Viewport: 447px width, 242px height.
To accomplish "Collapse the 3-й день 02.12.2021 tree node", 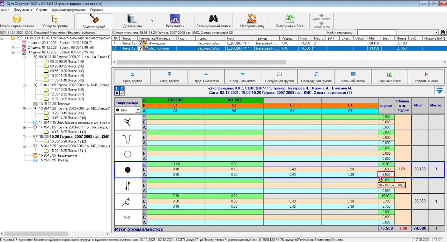I will pyautogui.click(x=13, y=52).
